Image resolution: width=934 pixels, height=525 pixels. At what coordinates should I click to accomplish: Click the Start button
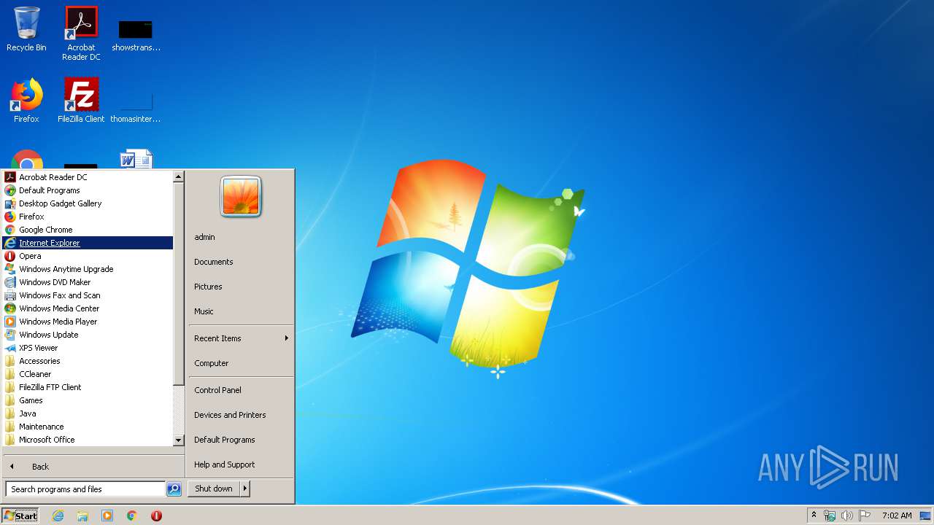click(20, 516)
